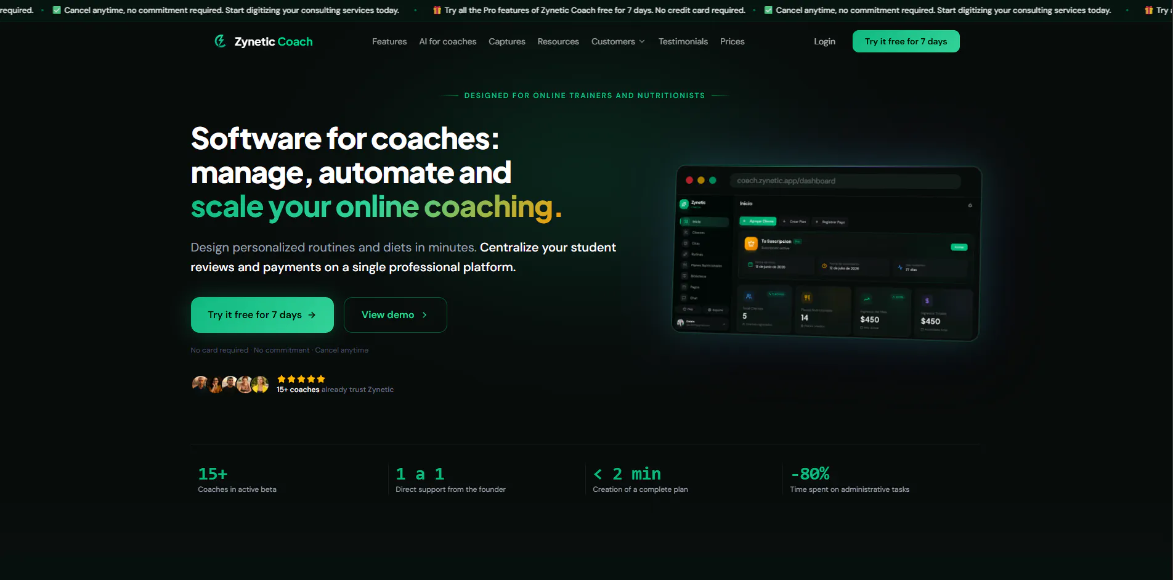
Task: Click the bell icon in the dashboard preview
Action: point(970,206)
